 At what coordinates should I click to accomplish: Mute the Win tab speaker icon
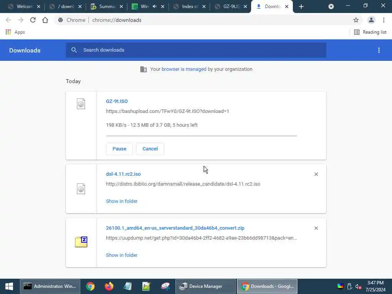point(155,7)
